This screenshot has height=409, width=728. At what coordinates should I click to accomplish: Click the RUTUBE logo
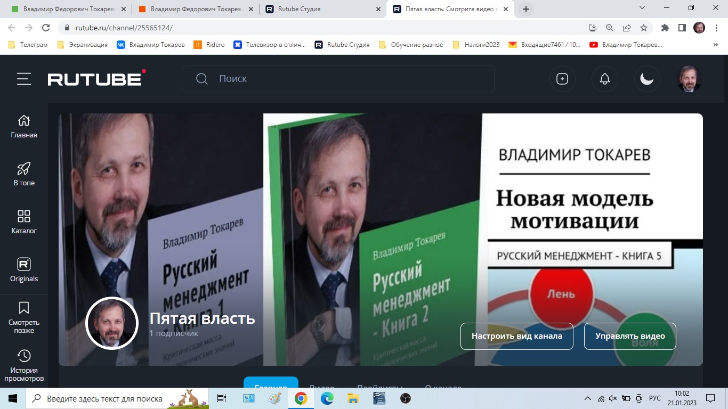pyautogui.click(x=96, y=78)
